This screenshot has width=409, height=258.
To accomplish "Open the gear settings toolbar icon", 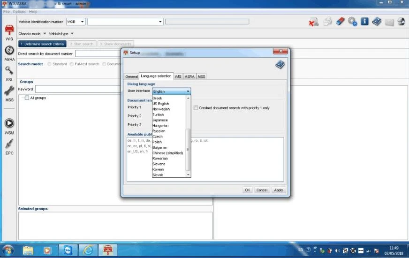I will 352,22.
